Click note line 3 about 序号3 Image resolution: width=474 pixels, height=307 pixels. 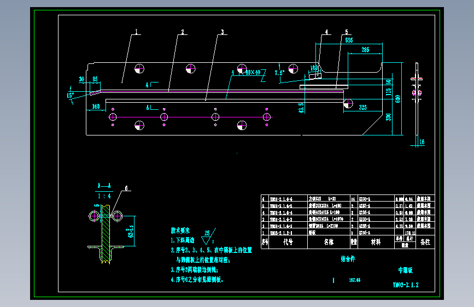click(x=195, y=270)
